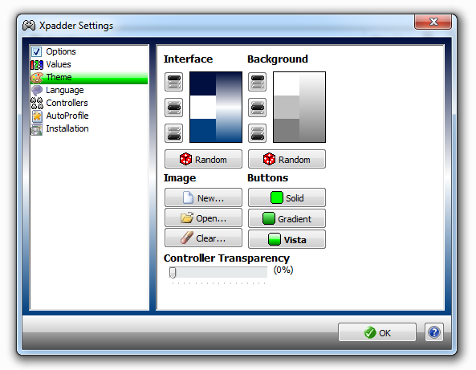Click the Options checkmark icon
476x370 pixels.
(37, 51)
